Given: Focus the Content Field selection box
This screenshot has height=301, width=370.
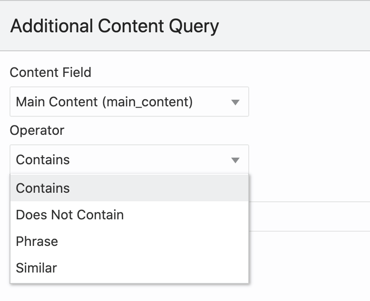Looking at the screenshot, I should 129,102.
